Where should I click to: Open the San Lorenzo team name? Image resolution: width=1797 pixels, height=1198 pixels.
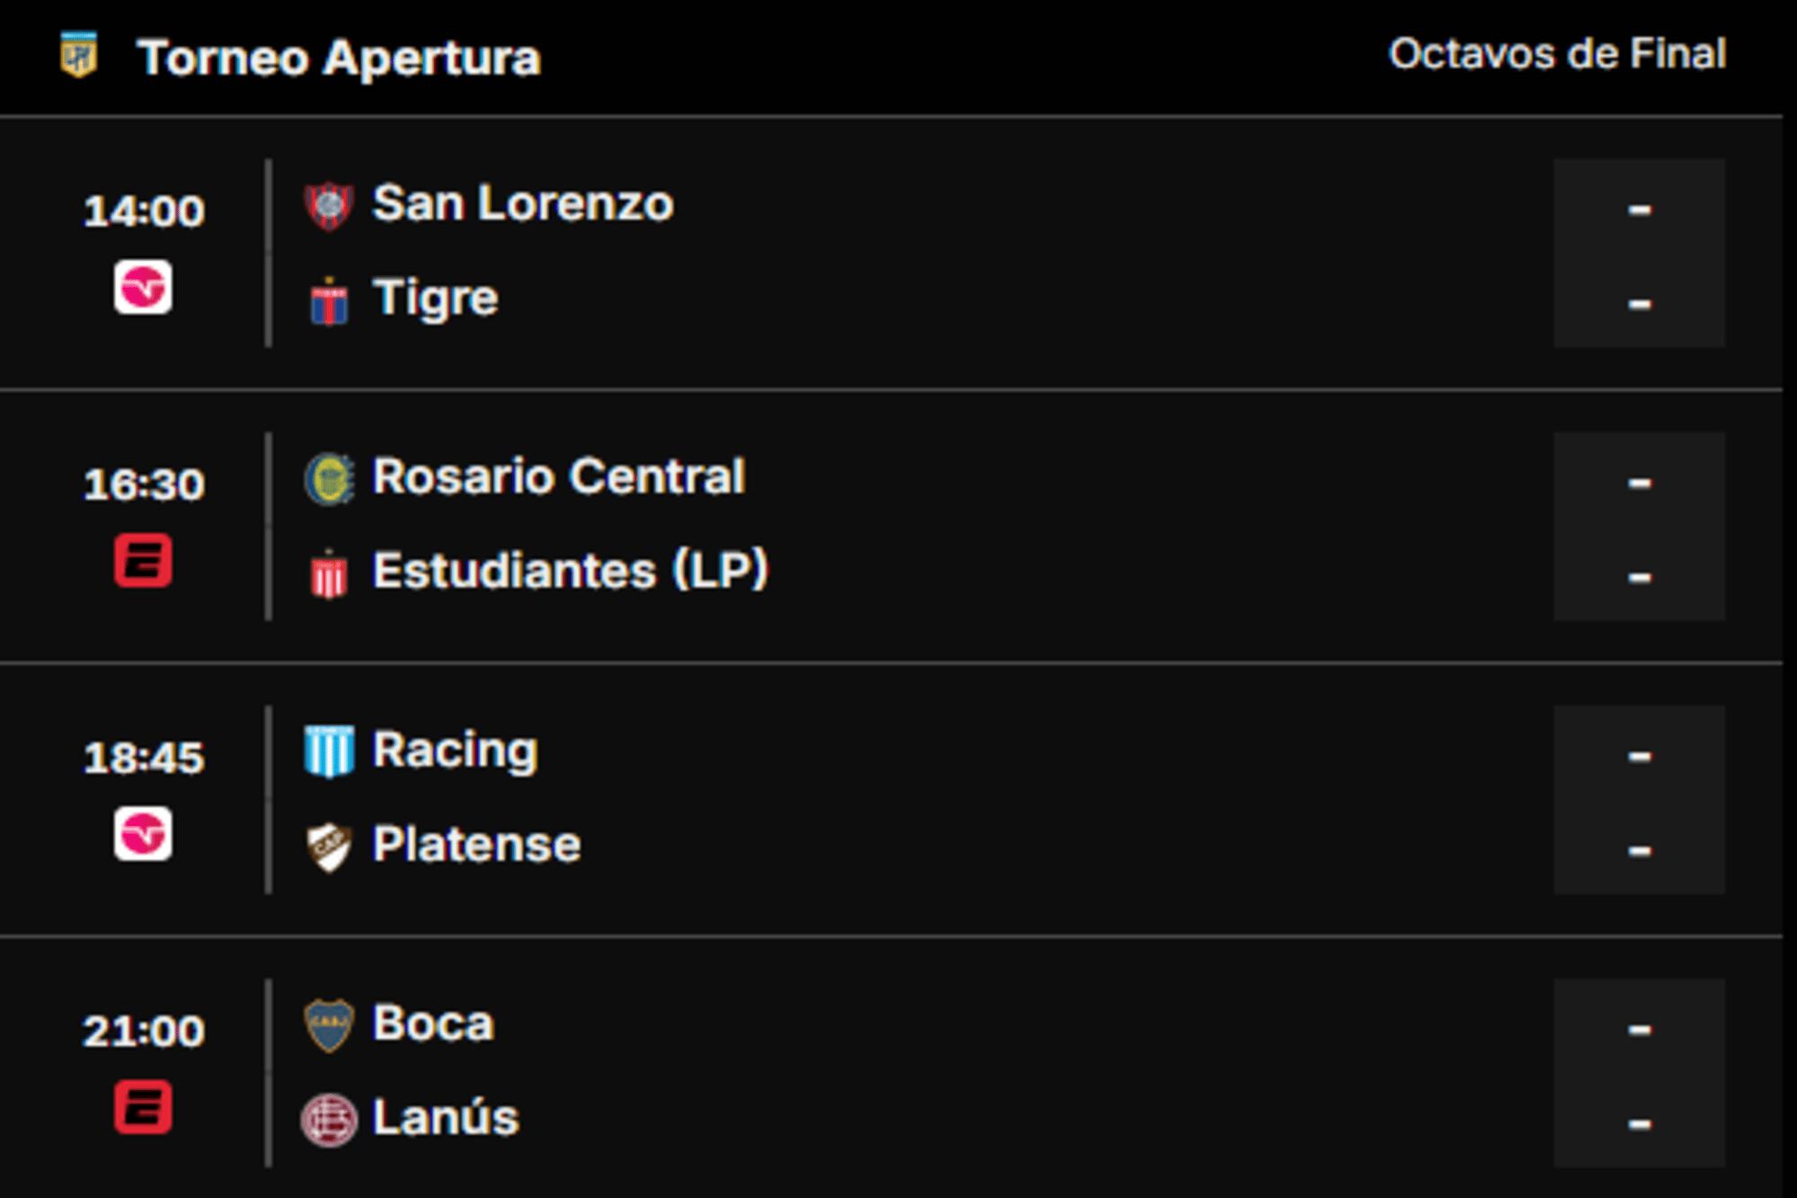pos(523,203)
